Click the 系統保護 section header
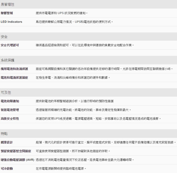Screen dimensions: 177x173 [x=7, y=60]
